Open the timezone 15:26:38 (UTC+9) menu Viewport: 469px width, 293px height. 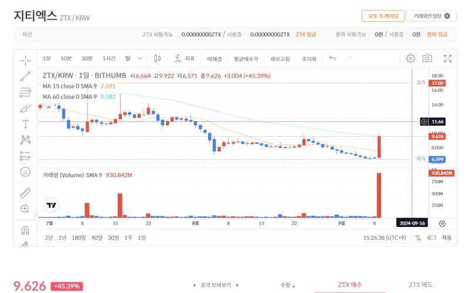[x=385, y=238]
